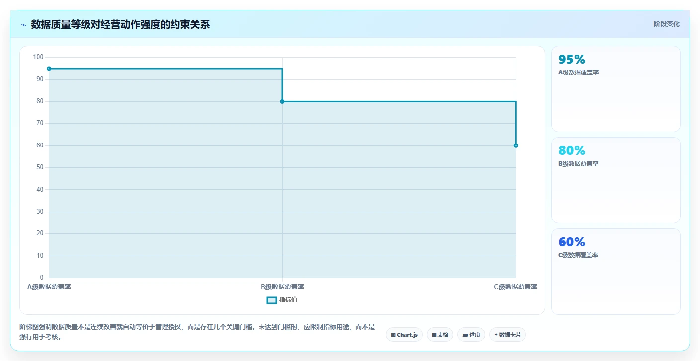Click the 60% value card
Viewport: 700px width, 361px height.
tap(615, 272)
